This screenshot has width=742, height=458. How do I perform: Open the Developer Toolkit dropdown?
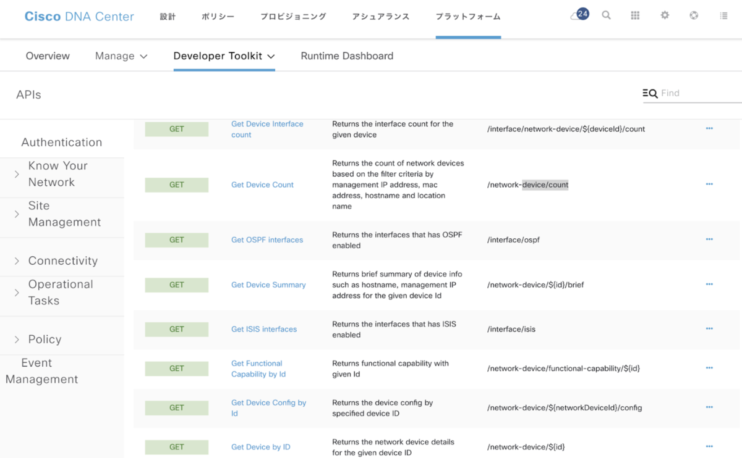click(224, 56)
